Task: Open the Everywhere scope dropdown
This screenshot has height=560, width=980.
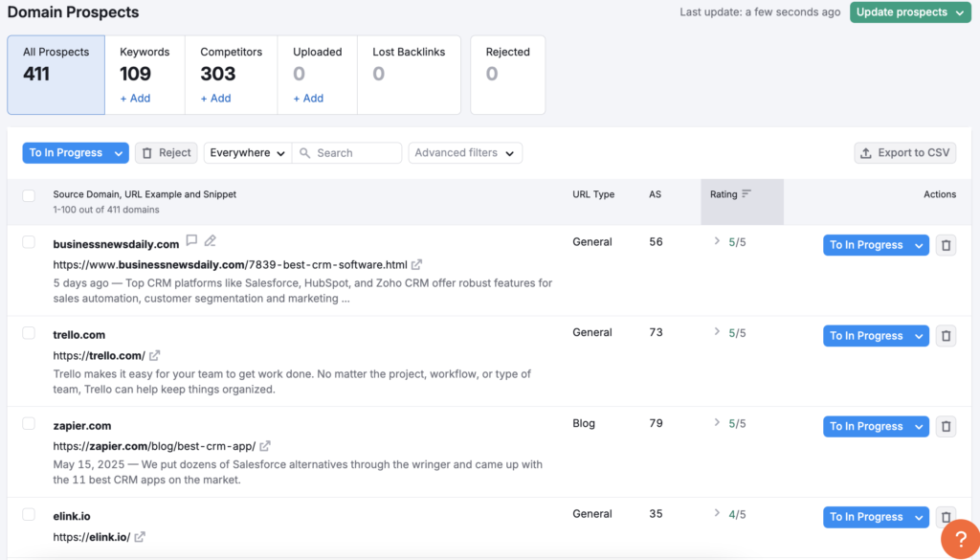Action: pos(248,153)
